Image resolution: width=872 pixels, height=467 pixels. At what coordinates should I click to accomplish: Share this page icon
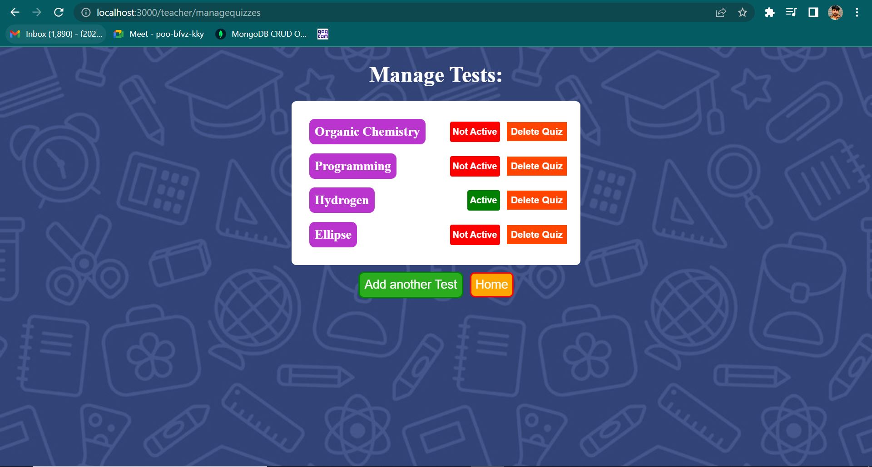(x=721, y=13)
